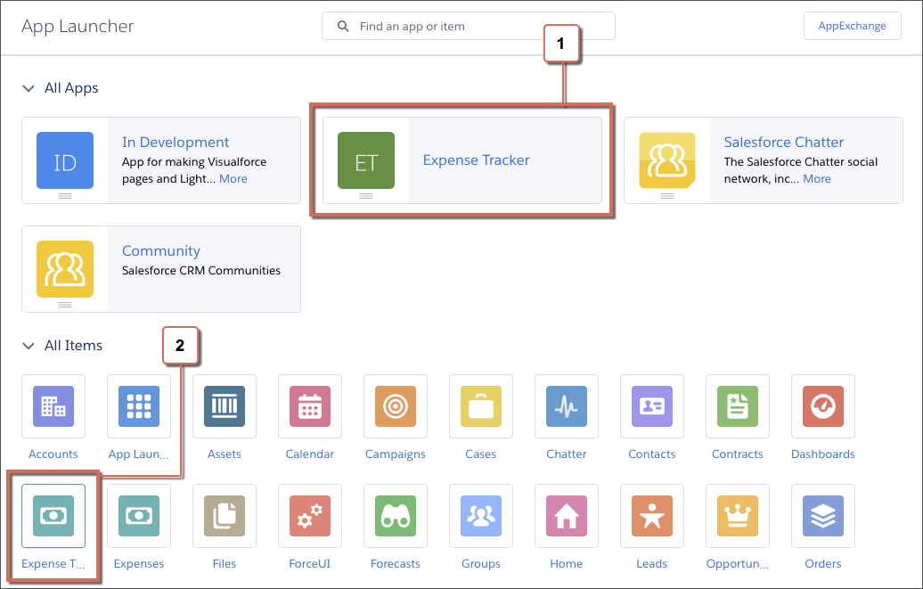
Task: Click the Assets label
Action: tap(225, 454)
